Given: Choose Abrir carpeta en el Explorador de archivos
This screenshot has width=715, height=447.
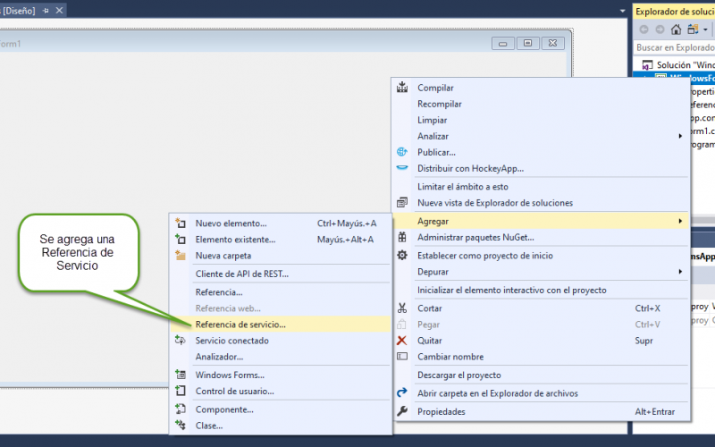Looking at the screenshot, I should [497, 393].
